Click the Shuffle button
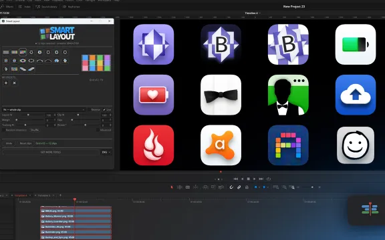 point(35,130)
